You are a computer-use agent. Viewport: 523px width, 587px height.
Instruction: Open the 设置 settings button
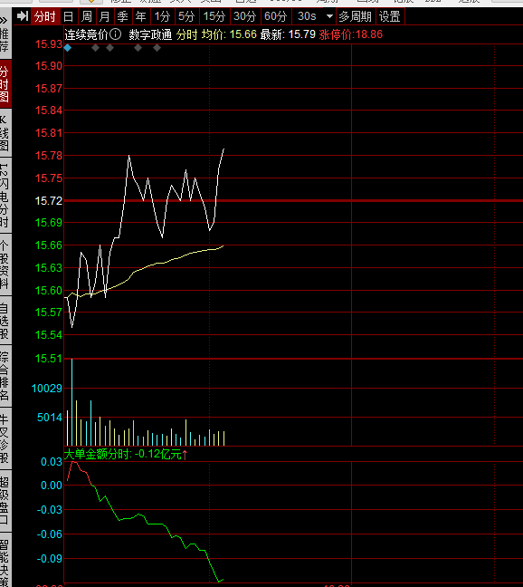(390, 16)
